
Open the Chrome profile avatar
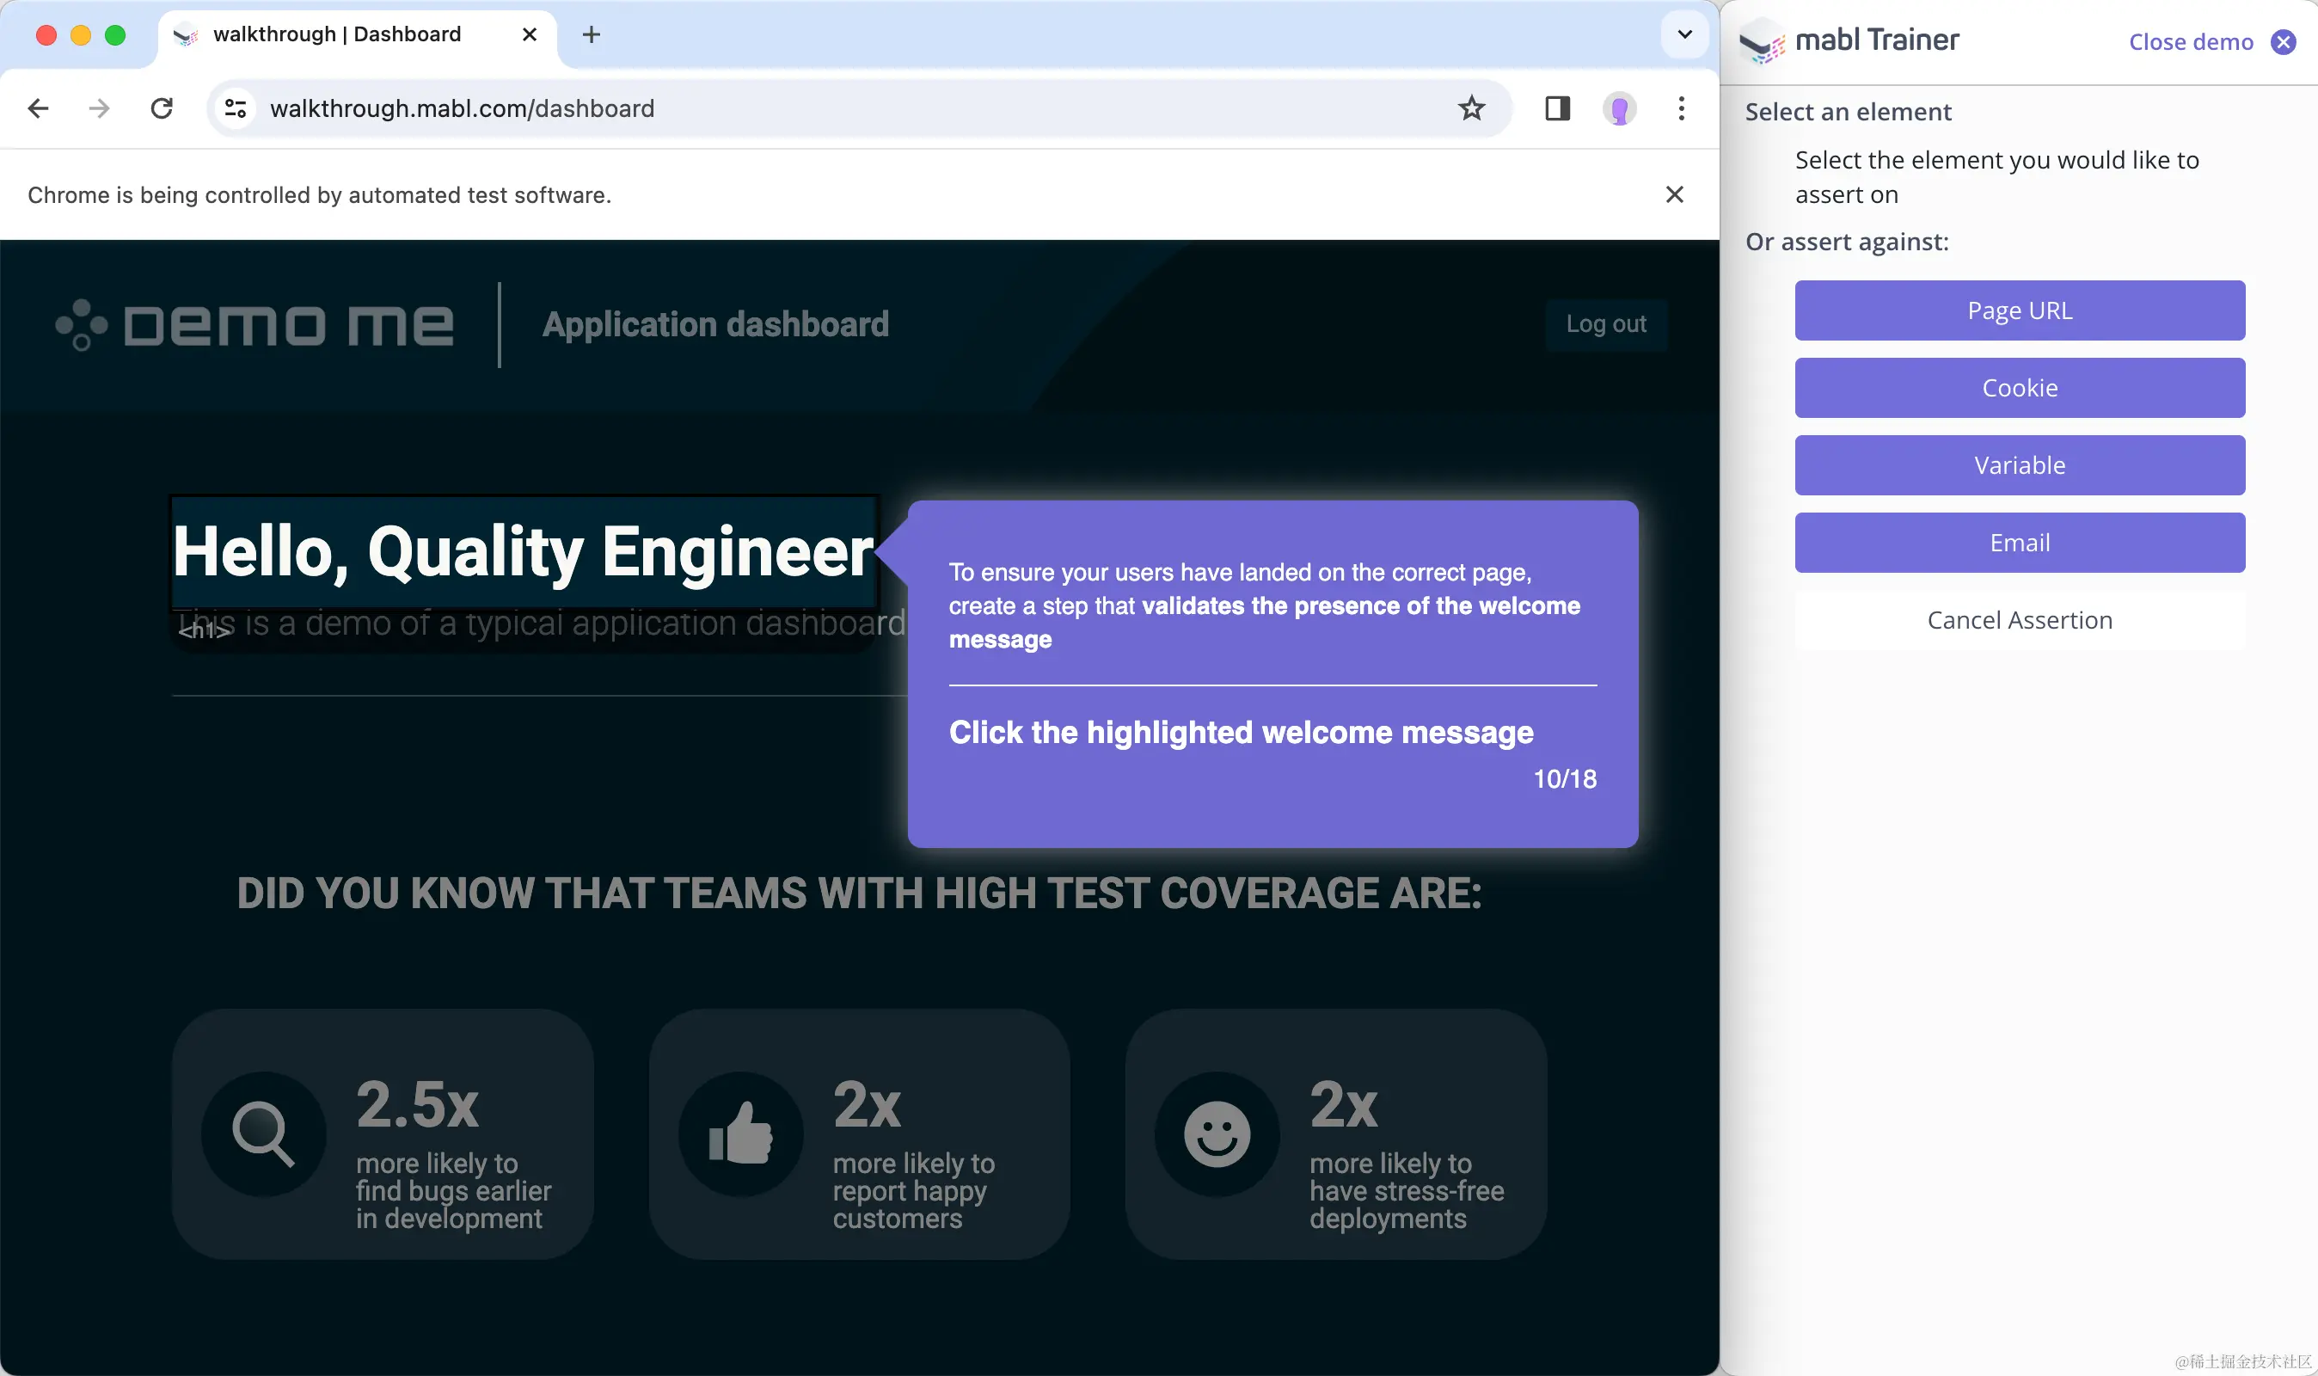pos(1618,109)
